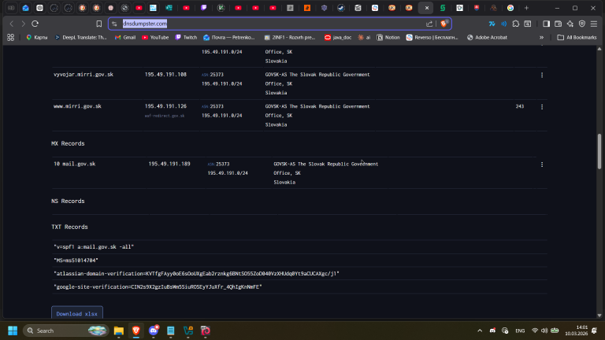Open the Карты bookmark
Viewport: 605px width, 340px height.
[37, 38]
